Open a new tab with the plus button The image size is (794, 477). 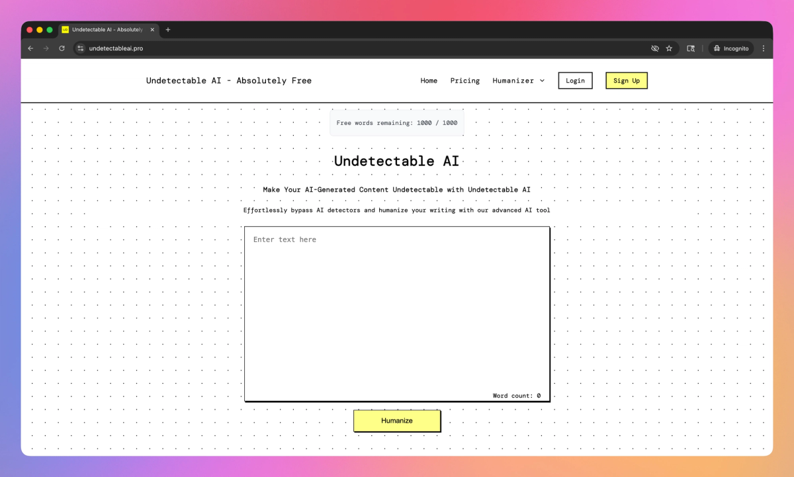(167, 29)
